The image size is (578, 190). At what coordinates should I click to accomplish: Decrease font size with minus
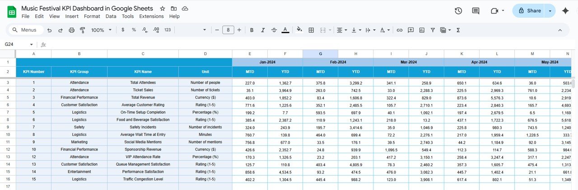(x=217, y=30)
